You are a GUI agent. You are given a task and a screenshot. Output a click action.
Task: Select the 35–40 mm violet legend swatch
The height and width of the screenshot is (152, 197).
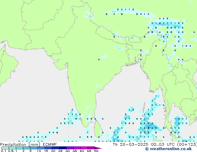[77, 148]
